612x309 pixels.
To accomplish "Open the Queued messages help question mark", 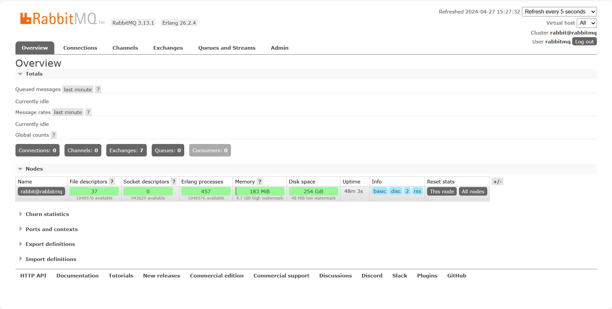I will tap(98, 89).
